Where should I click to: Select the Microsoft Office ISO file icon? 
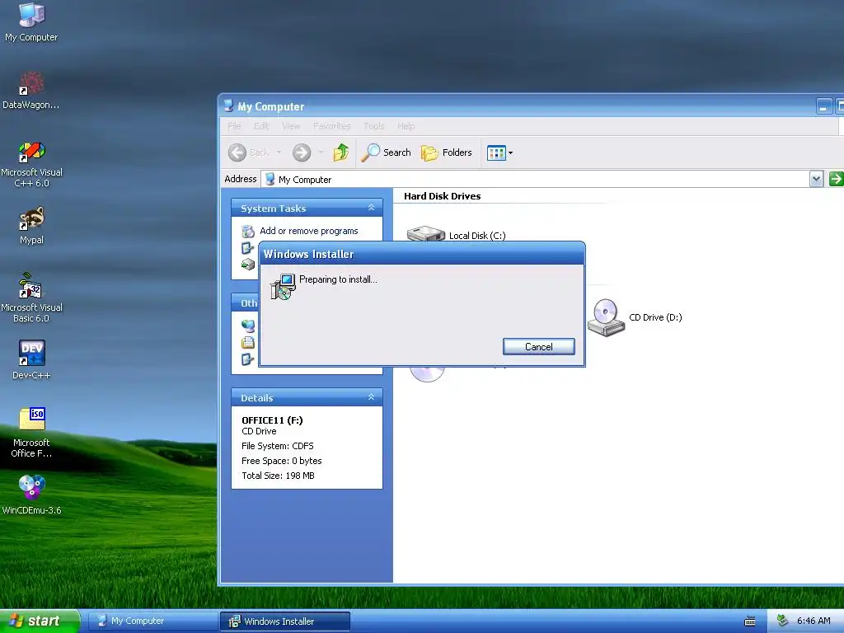pos(31,432)
